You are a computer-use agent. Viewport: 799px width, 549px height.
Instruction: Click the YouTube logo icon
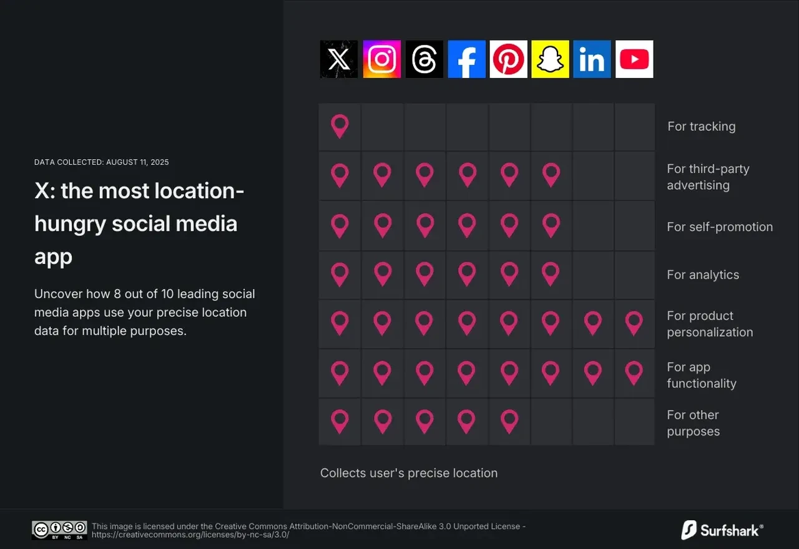(634, 59)
